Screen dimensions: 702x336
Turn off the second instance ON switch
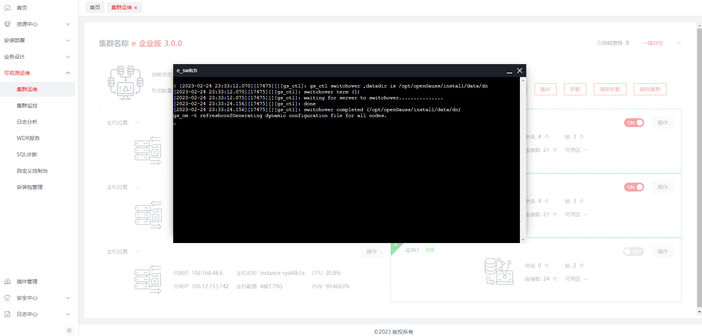tap(634, 187)
